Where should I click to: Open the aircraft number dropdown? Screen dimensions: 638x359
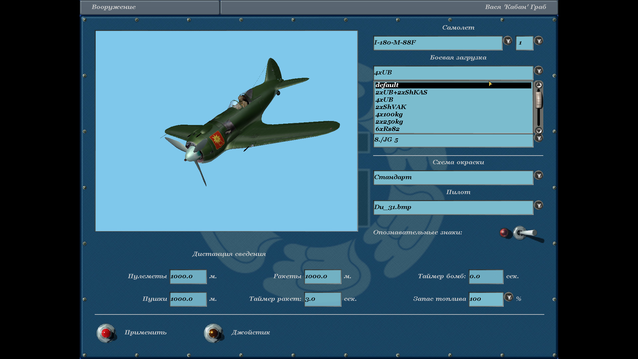click(x=538, y=41)
